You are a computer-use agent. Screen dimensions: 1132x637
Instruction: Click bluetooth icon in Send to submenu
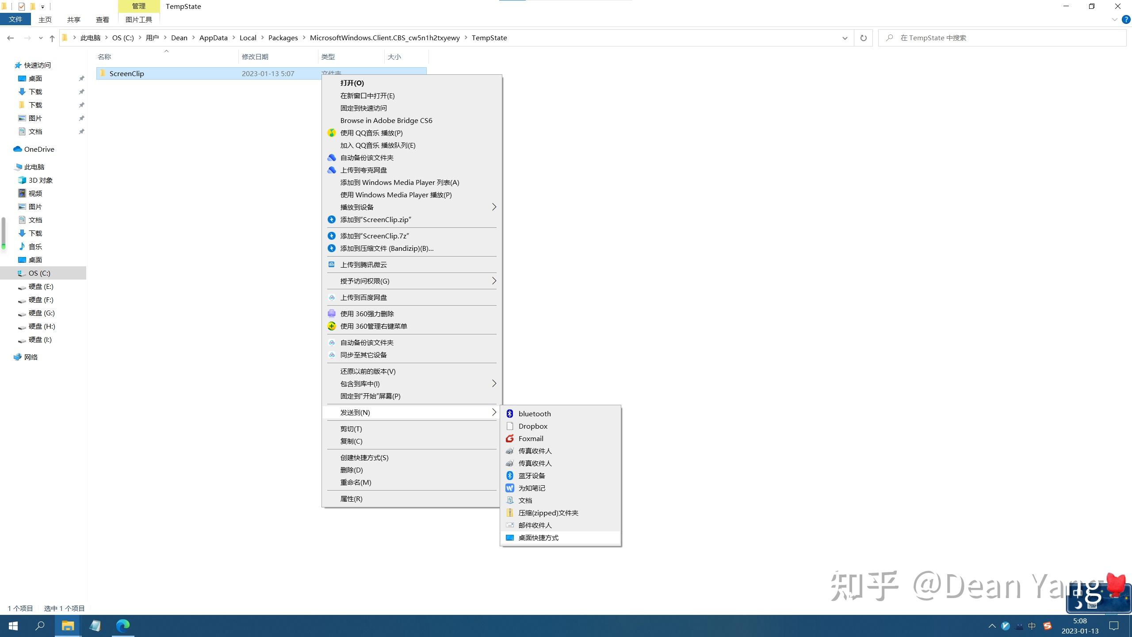click(x=510, y=414)
